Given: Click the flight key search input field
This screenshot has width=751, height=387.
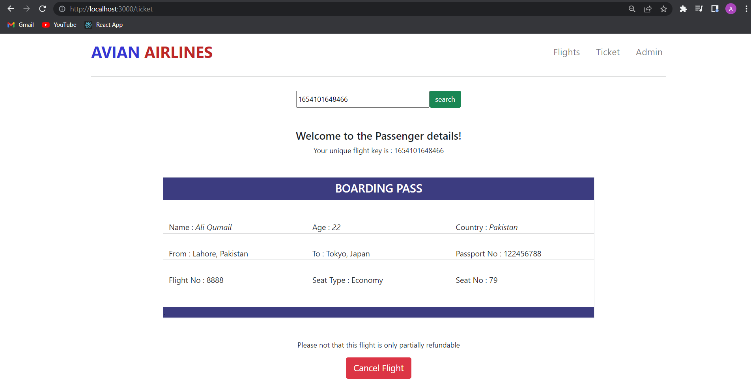Looking at the screenshot, I should click(x=362, y=99).
